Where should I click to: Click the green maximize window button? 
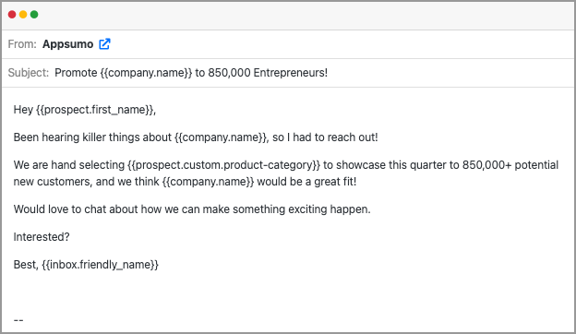[x=34, y=15]
